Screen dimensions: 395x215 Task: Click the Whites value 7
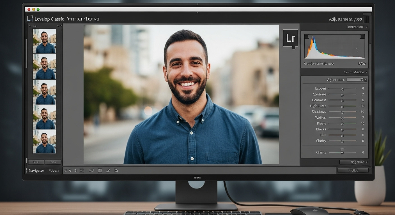363,118
